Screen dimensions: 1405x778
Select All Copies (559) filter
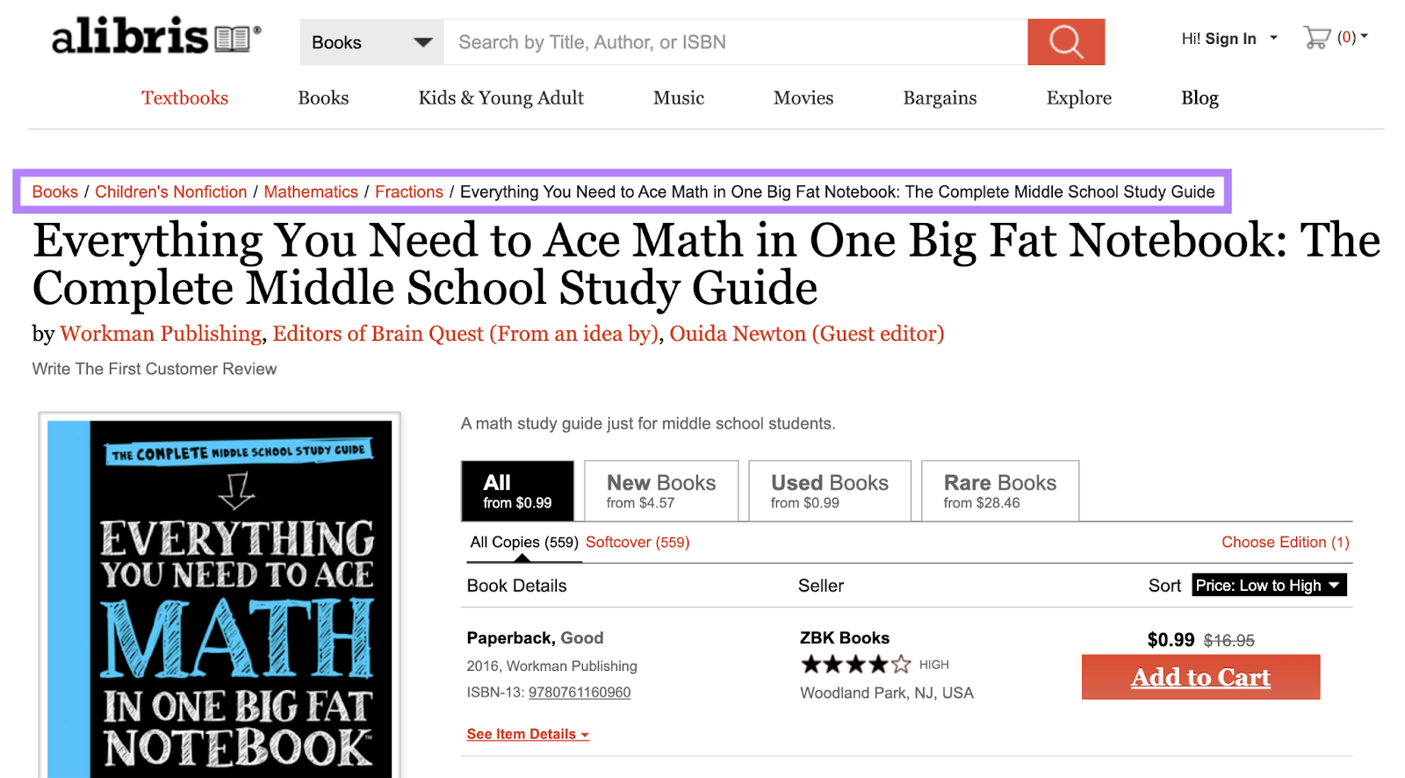[x=524, y=543]
